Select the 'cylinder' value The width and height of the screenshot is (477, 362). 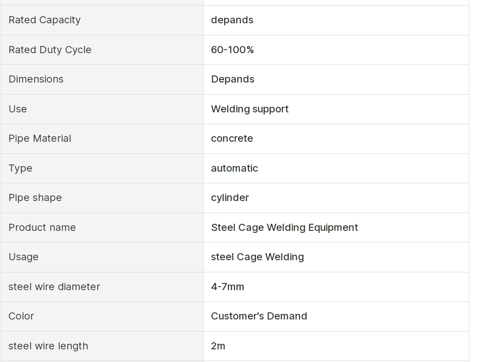pyautogui.click(x=230, y=198)
